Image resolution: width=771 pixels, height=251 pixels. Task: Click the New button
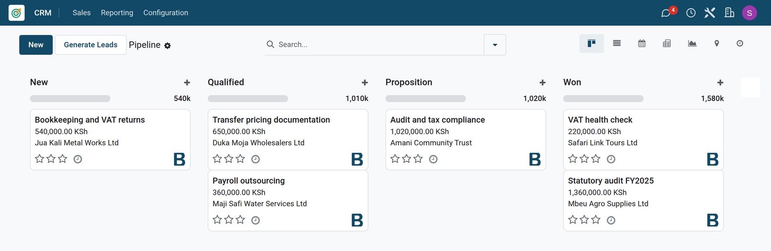pos(36,45)
